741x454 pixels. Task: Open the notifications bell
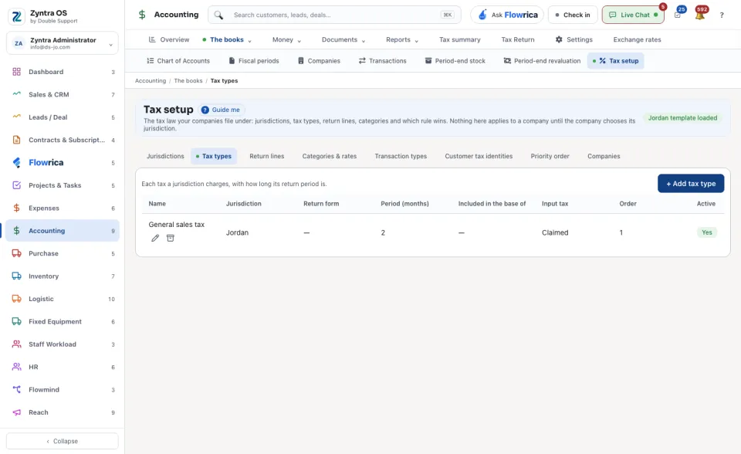(x=700, y=15)
